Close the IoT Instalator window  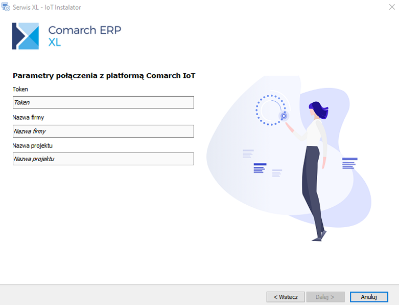392,7
